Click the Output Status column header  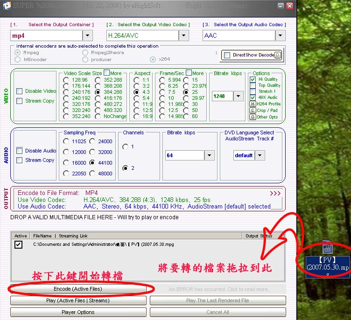click(x=263, y=236)
